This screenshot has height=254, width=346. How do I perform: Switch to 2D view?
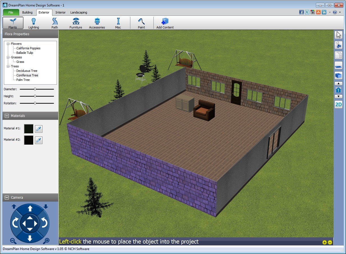[x=338, y=105]
